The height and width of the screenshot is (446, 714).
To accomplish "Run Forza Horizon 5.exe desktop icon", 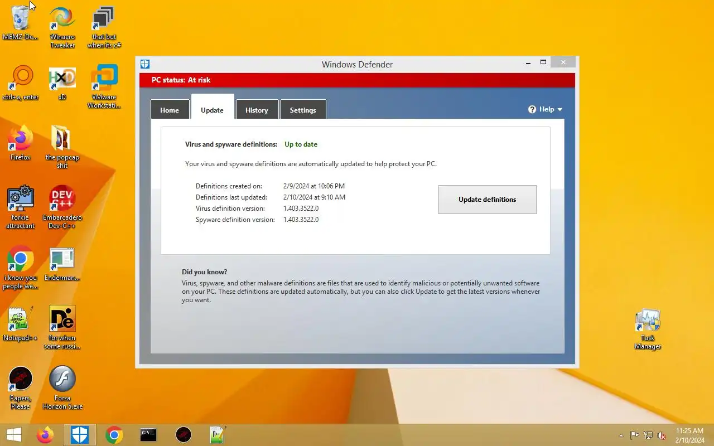I will coord(62,387).
